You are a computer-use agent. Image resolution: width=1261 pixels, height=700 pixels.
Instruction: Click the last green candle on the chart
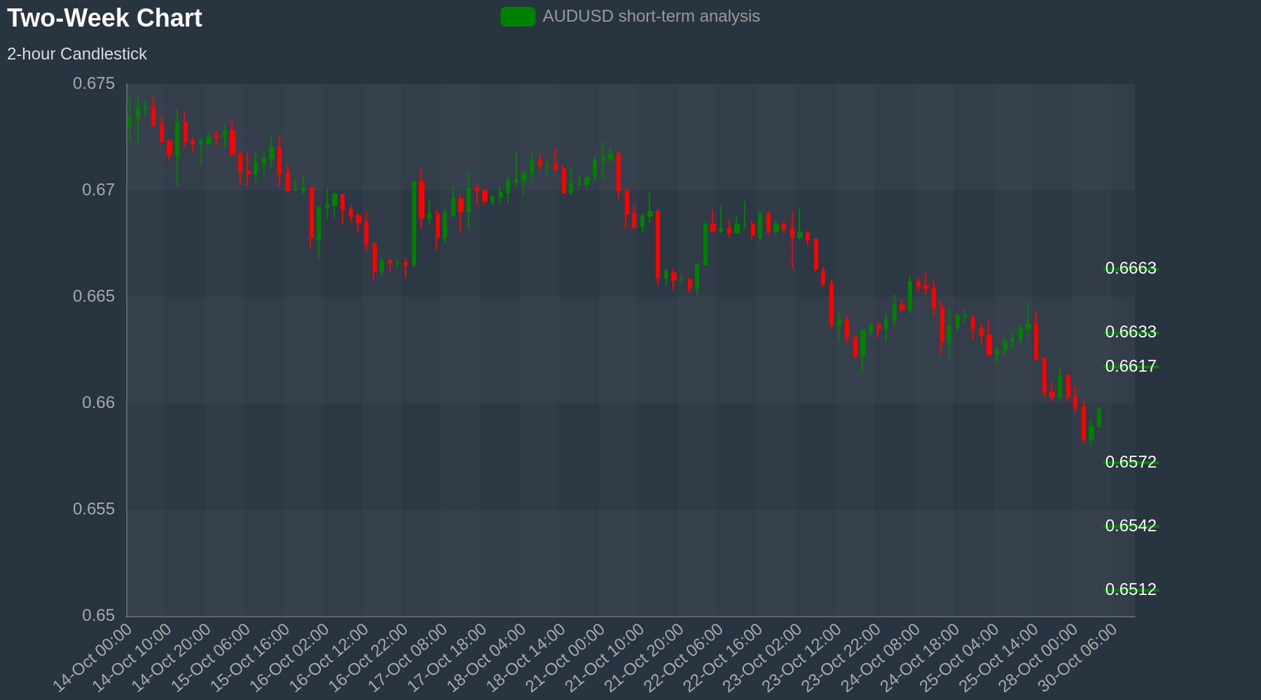1099,417
